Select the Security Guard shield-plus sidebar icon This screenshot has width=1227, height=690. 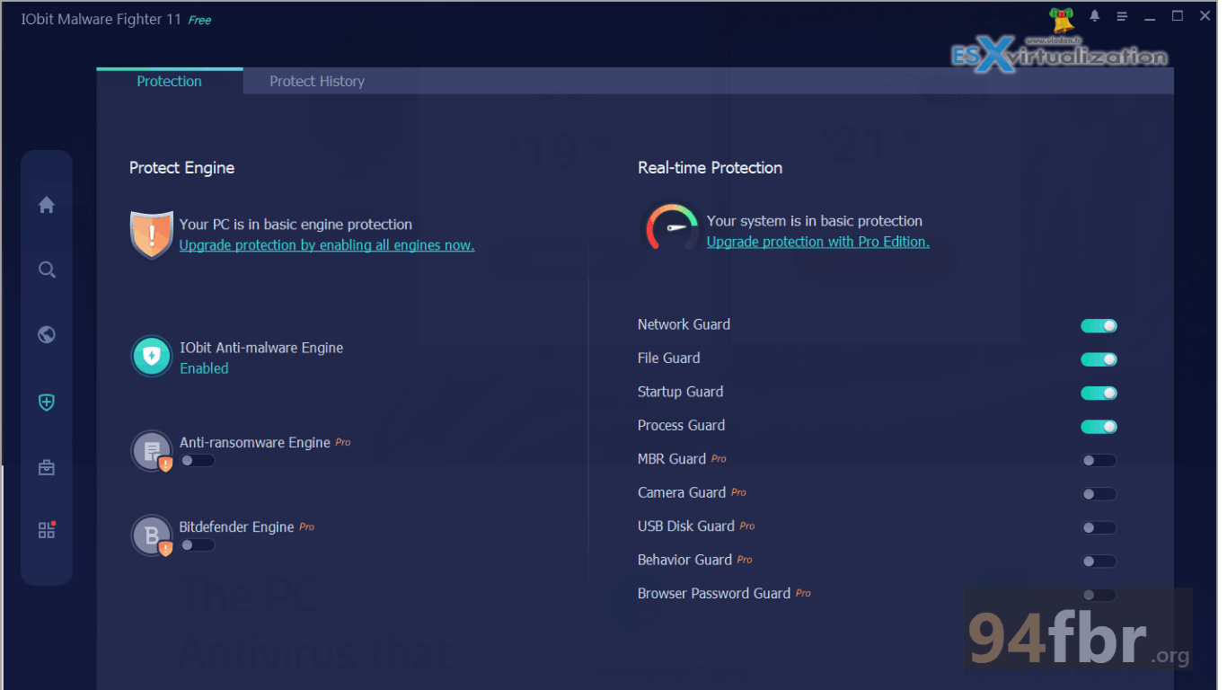[x=47, y=402]
